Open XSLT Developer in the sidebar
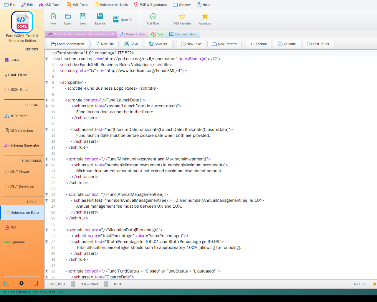The image size is (377, 302). (x=22, y=186)
